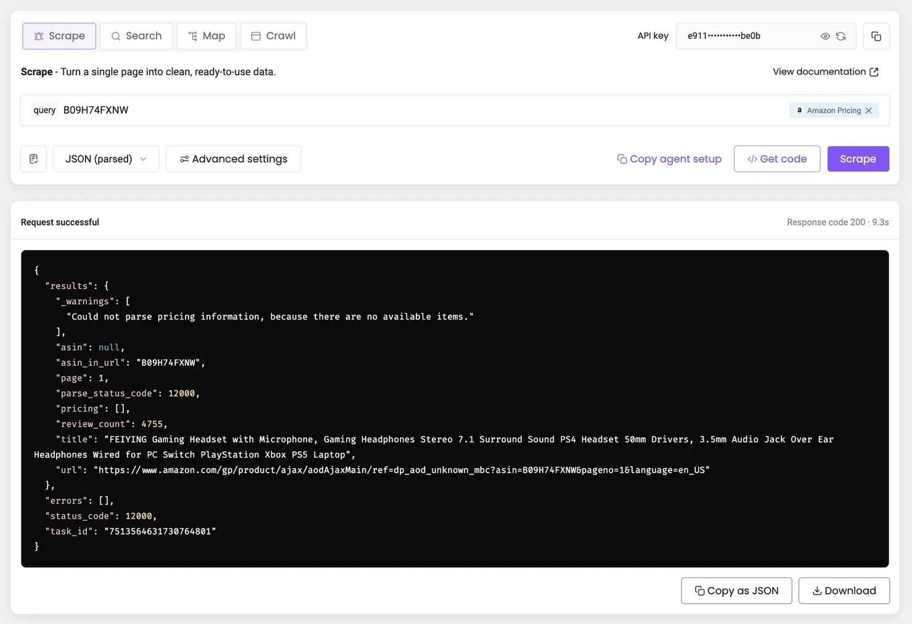Switch to the Scrape tab

(59, 36)
